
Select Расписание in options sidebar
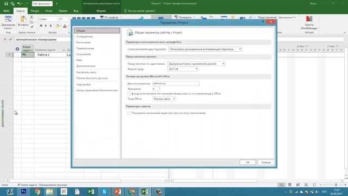(97, 42)
